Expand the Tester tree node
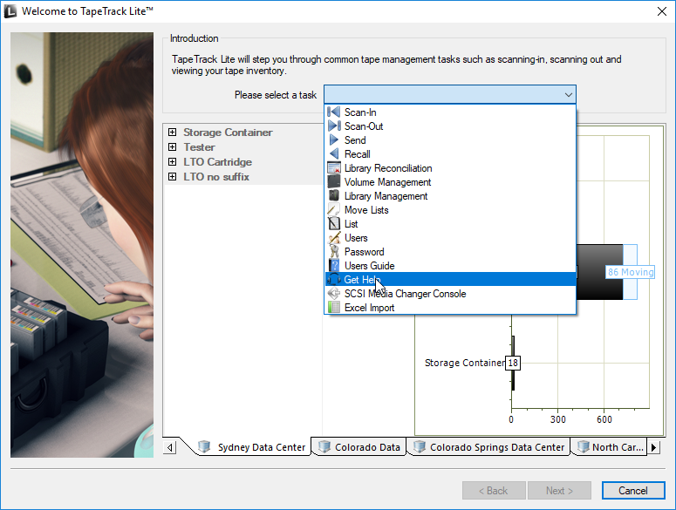The width and height of the screenshot is (676, 510). [x=172, y=146]
